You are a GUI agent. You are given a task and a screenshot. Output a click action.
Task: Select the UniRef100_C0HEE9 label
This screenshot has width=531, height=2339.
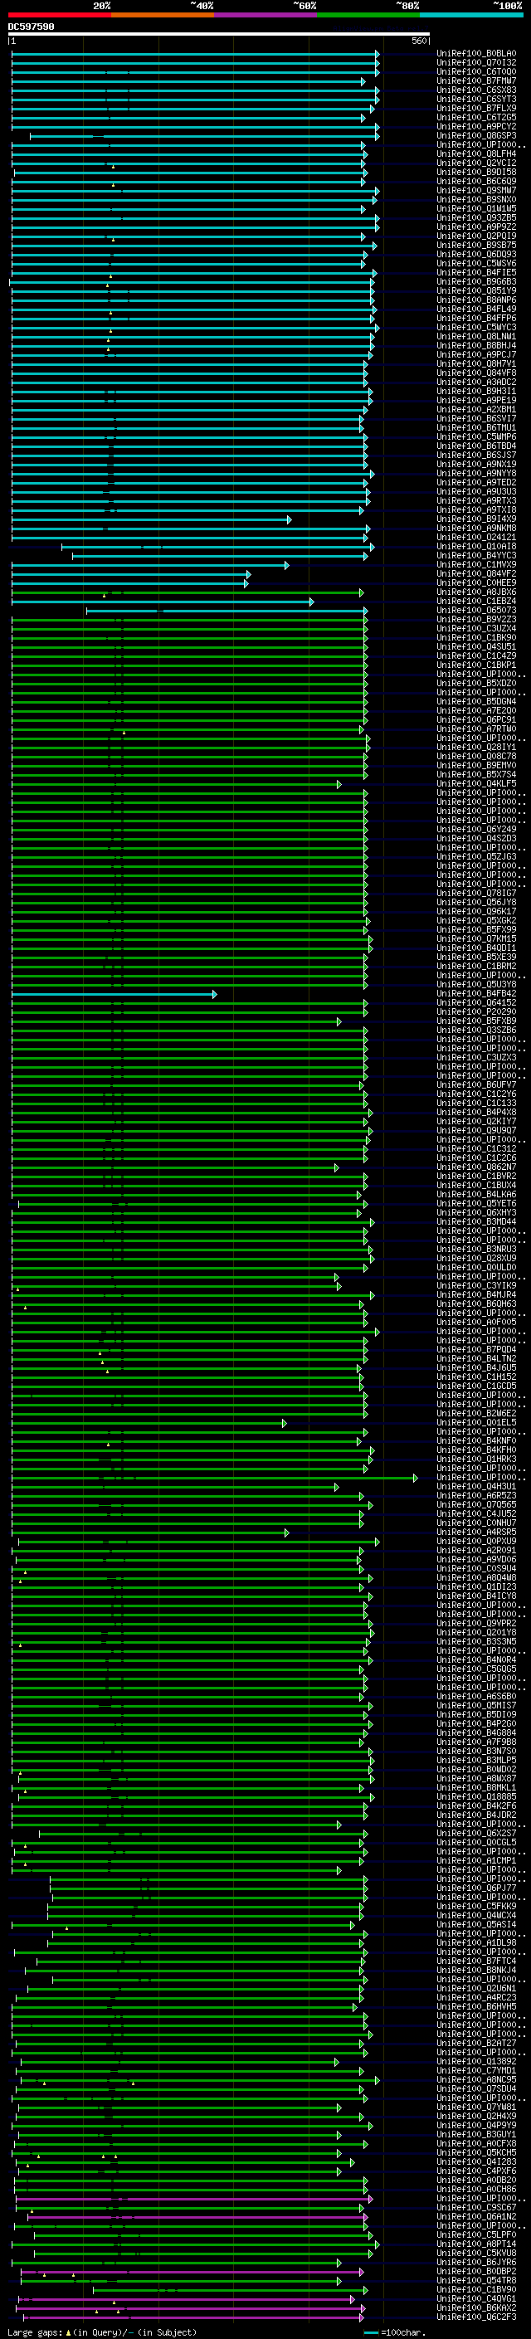[476, 582]
